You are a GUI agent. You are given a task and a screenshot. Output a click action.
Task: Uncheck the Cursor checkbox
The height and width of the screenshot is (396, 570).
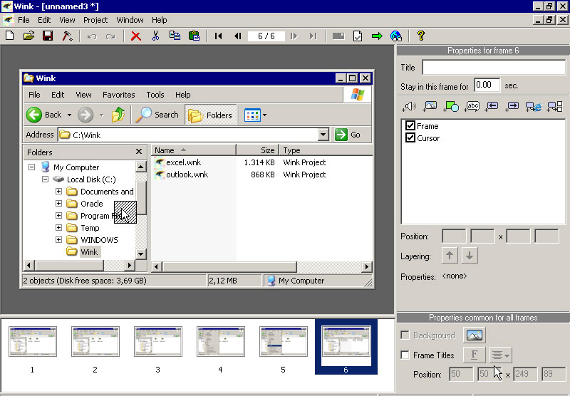pyautogui.click(x=410, y=138)
